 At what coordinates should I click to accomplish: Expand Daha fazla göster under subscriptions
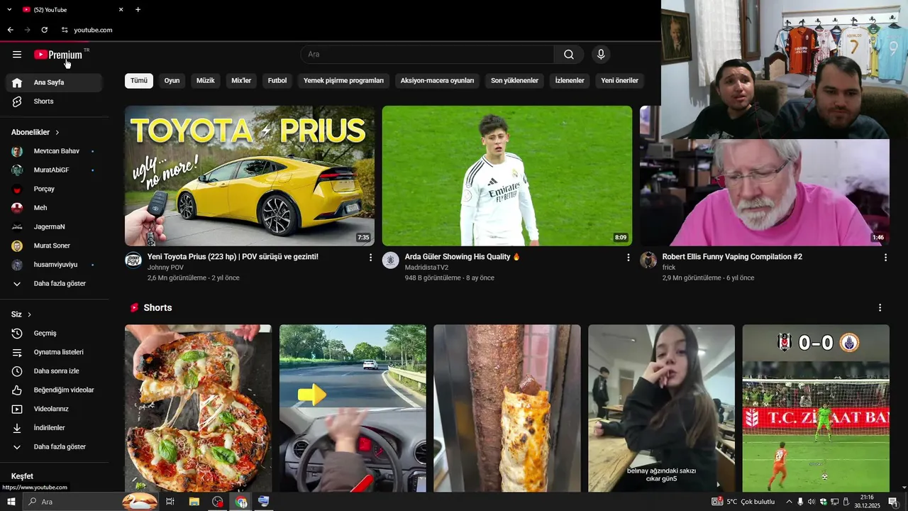point(54,284)
